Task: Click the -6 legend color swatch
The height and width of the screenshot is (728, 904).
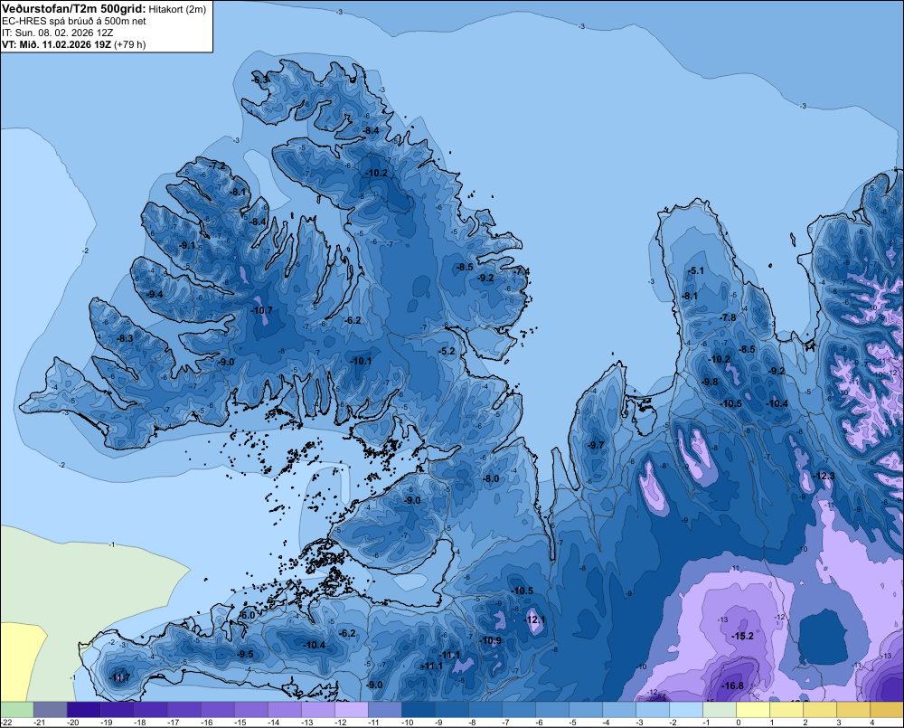Action: 551,709
